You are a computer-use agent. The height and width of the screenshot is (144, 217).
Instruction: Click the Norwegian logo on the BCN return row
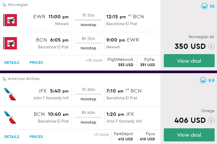tap(10, 43)
